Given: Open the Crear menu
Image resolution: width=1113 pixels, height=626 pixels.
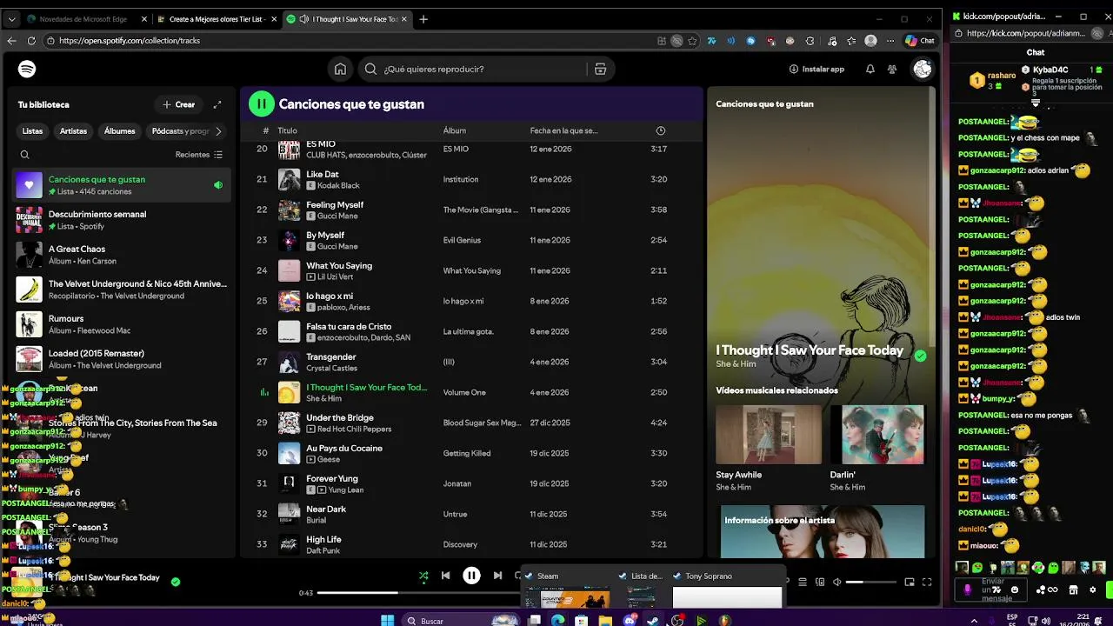Looking at the screenshot, I should pos(178,104).
